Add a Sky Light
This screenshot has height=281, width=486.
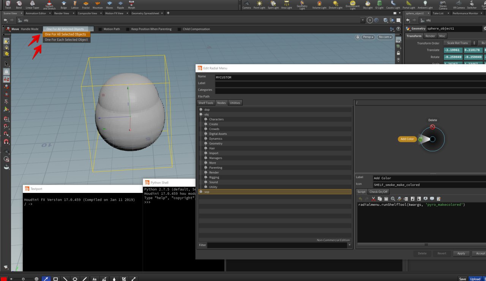click(368, 5)
